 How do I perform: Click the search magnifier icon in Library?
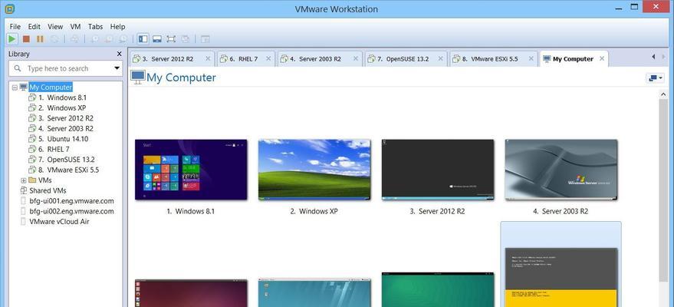click(x=18, y=68)
